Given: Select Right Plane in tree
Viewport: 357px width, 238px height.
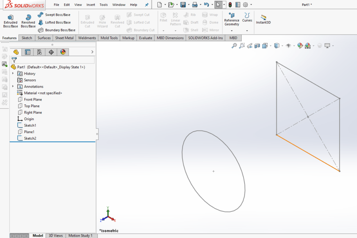Looking at the screenshot, I should pyautogui.click(x=30, y=112).
